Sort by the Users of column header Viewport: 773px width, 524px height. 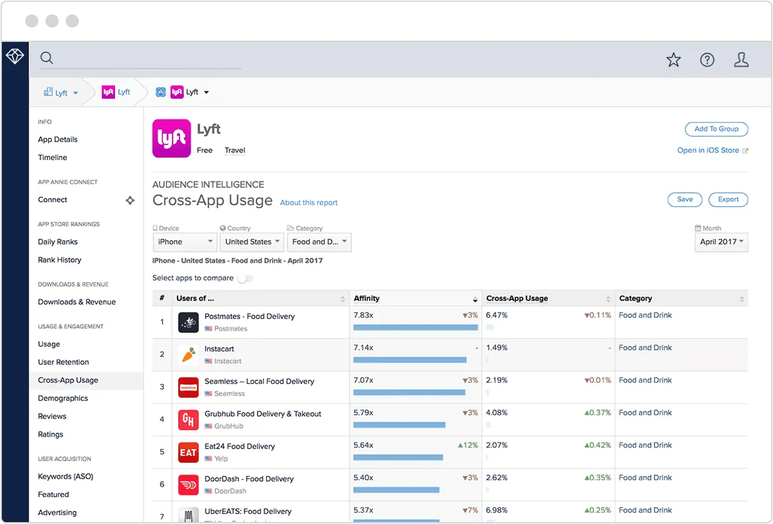261,298
